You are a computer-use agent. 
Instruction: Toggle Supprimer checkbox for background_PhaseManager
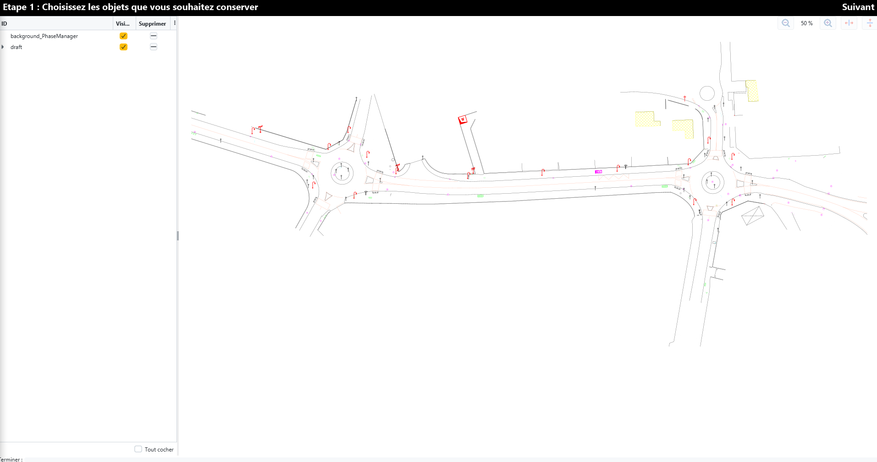pyautogui.click(x=154, y=36)
